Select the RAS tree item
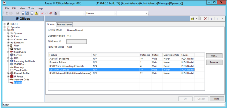227x109 pixels. click(16, 58)
